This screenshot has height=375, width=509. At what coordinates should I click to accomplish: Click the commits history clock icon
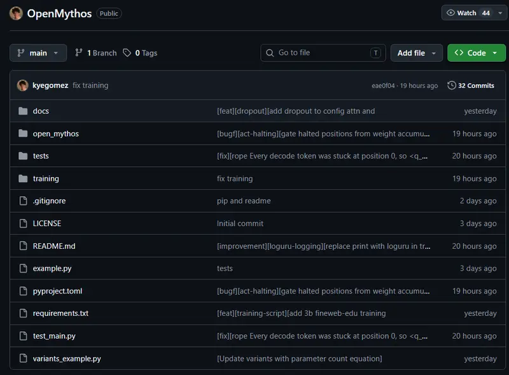[452, 85]
